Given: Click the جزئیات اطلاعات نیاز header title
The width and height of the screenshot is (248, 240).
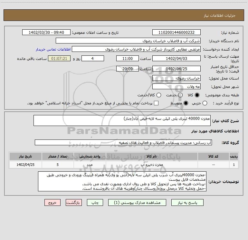Looking at the screenshot, I should click(219, 15).
